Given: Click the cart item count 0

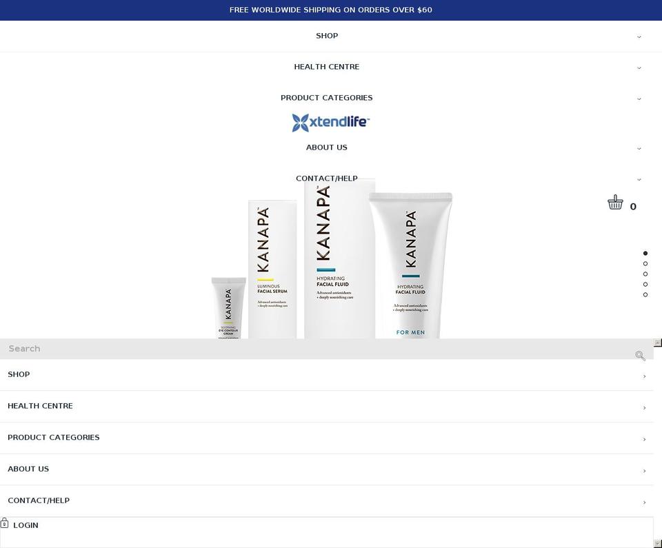Looking at the screenshot, I should [x=633, y=207].
